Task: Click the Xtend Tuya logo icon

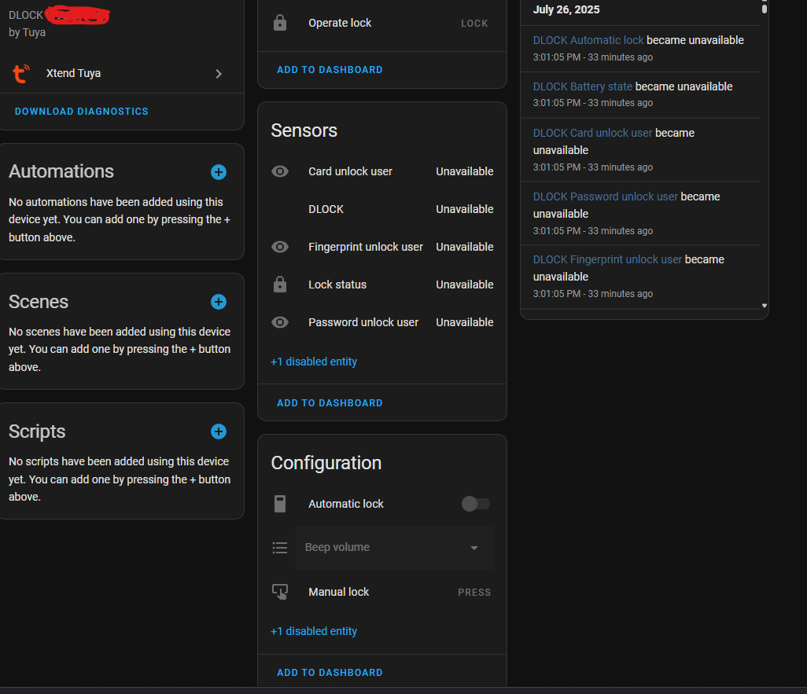Action: pos(22,74)
